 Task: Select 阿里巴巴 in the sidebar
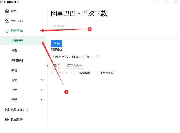23,41
